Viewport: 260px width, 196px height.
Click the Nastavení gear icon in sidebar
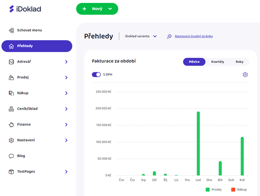coord(11,140)
